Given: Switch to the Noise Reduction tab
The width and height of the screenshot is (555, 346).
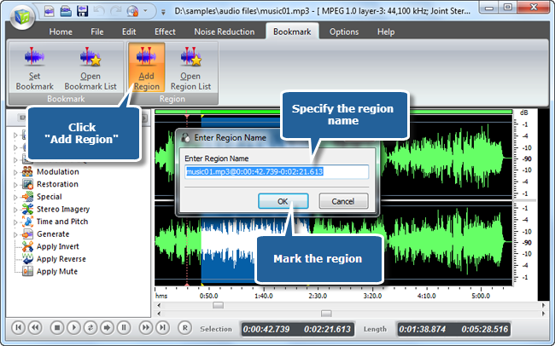Looking at the screenshot, I should 224,32.
